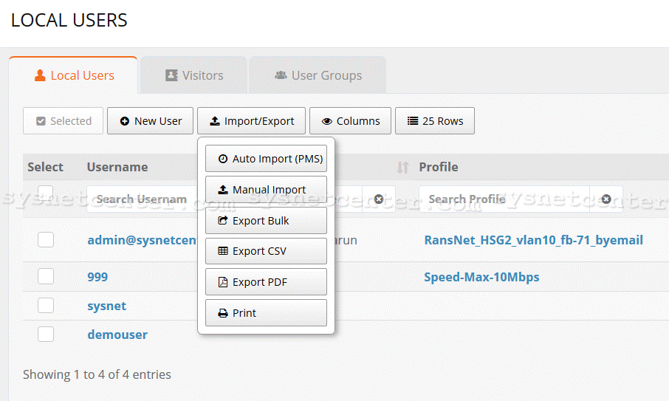
Task: Tick the select-all checkbox in header
Action: coord(46,193)
